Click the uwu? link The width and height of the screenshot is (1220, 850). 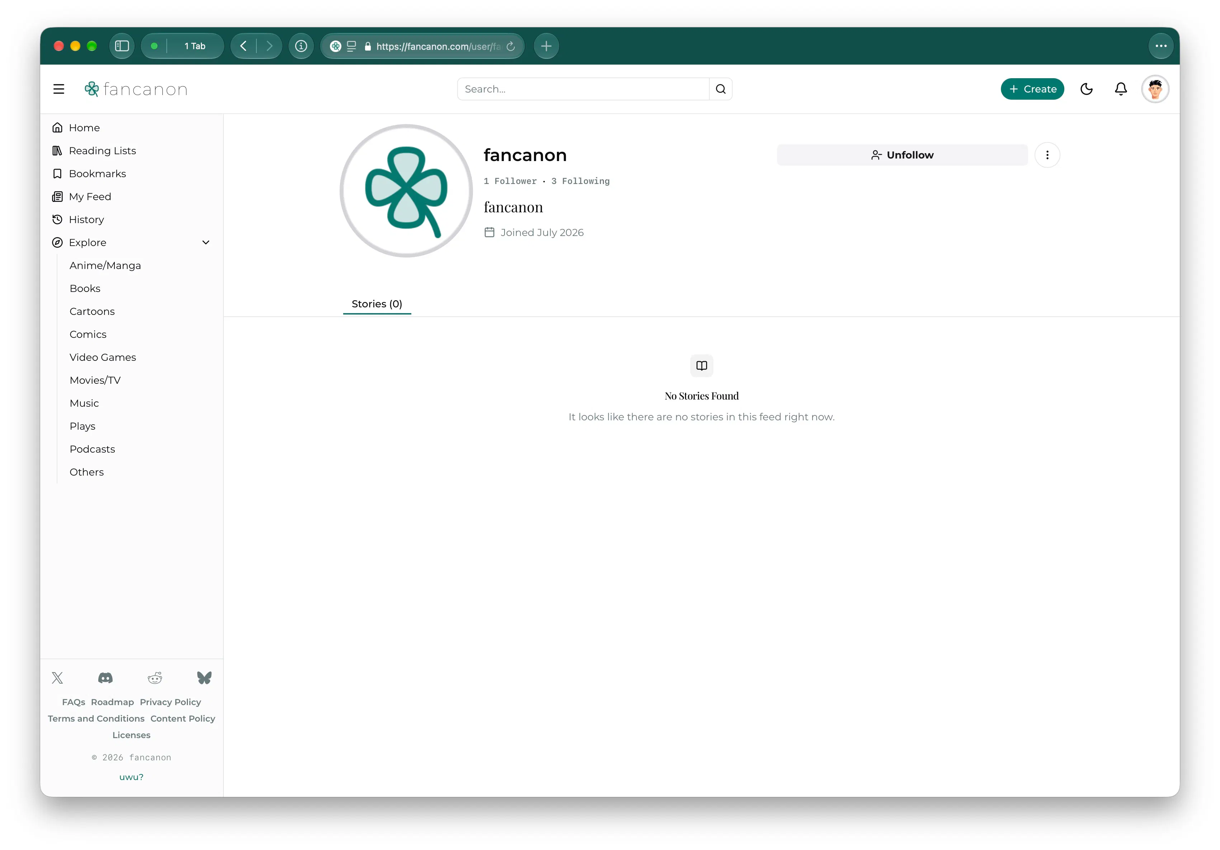(131, 777)
